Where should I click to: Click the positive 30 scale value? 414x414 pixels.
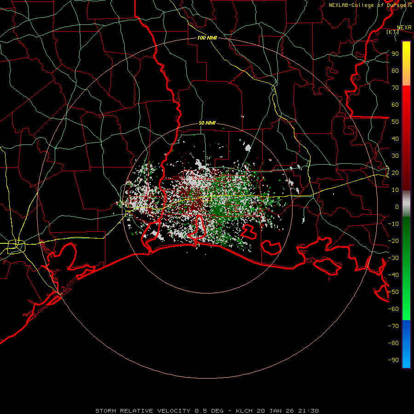[x=395, y=155]
